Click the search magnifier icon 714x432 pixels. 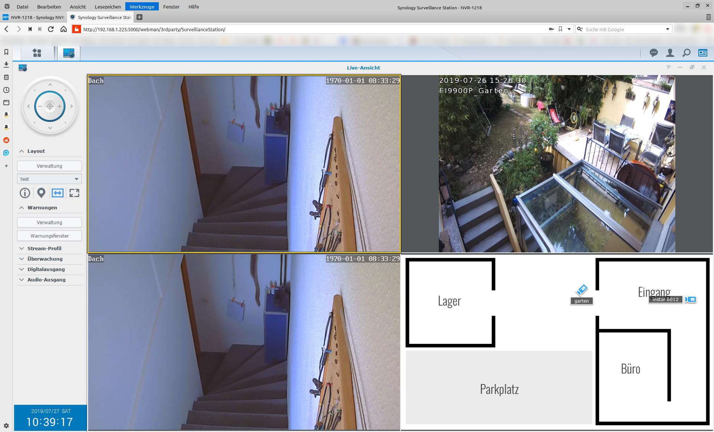(686, 53)
